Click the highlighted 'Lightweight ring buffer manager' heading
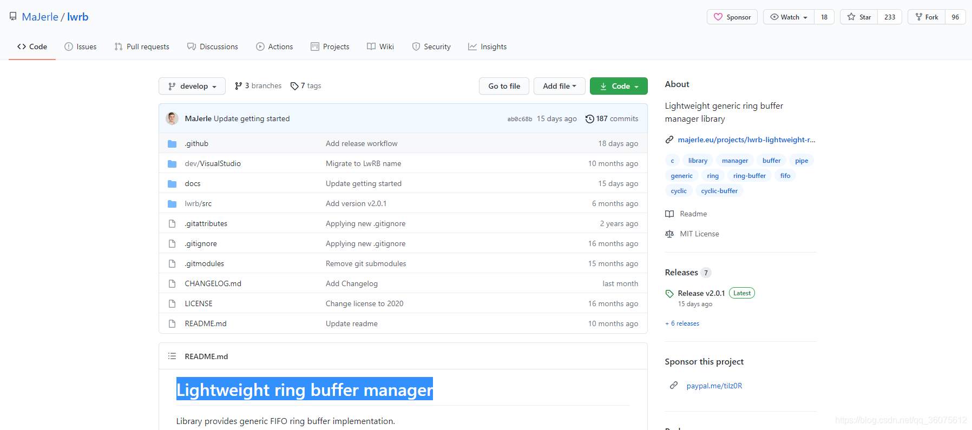The image size is (972, 430). pos(305,389)
